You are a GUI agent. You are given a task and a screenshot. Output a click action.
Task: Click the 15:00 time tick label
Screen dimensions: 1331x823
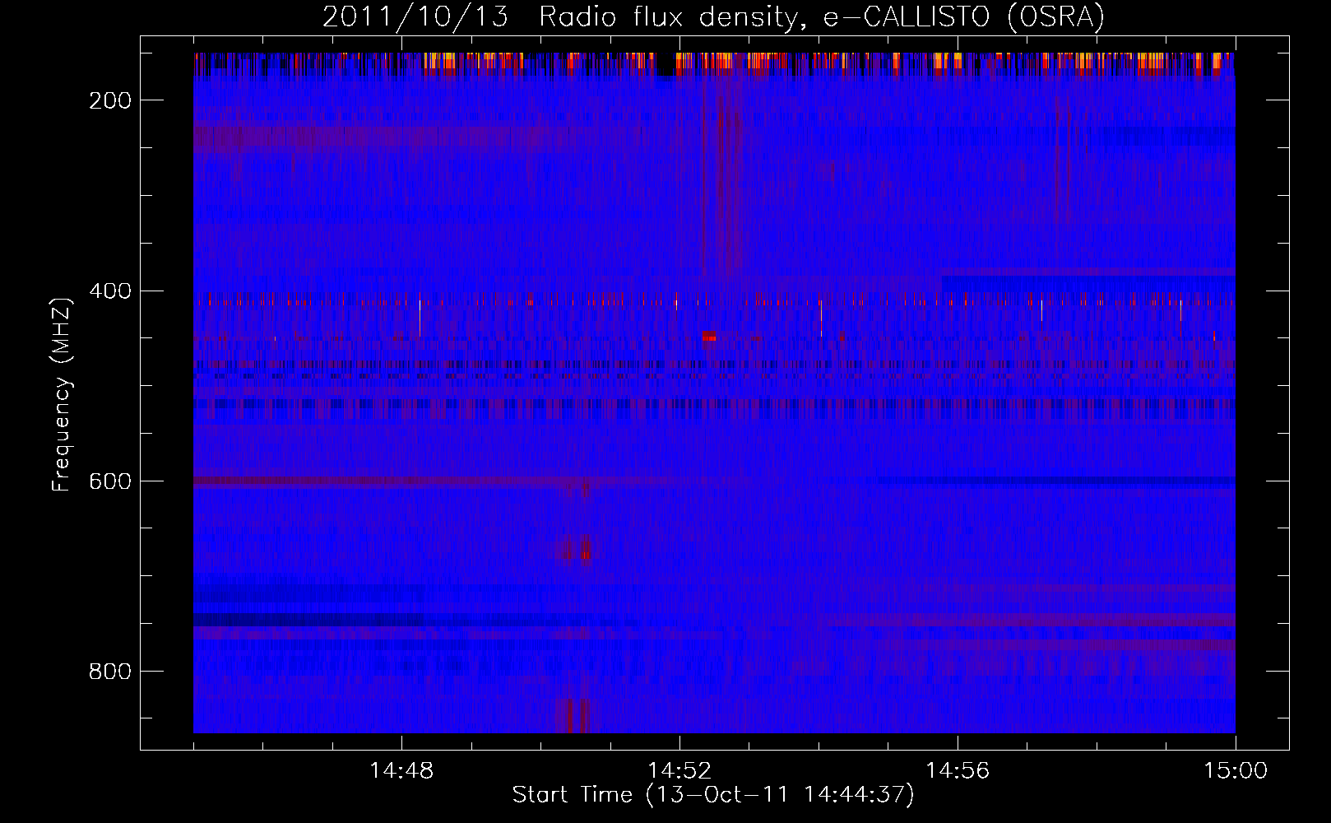point(1236,771)
